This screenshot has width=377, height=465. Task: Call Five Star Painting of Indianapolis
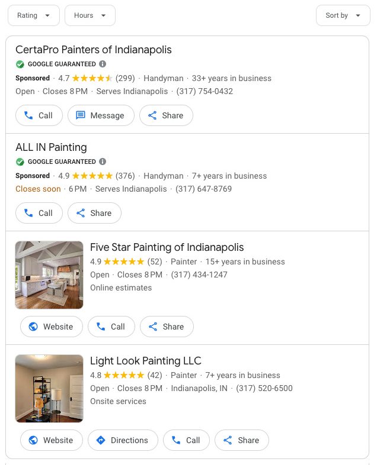coord(111,327)
